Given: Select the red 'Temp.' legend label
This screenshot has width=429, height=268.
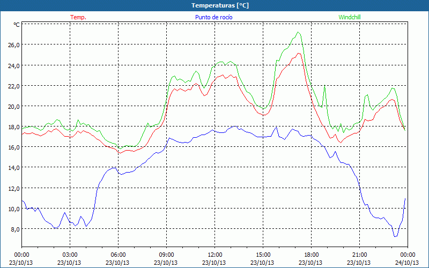Looking at the screenshot, I should coord(78,17).
